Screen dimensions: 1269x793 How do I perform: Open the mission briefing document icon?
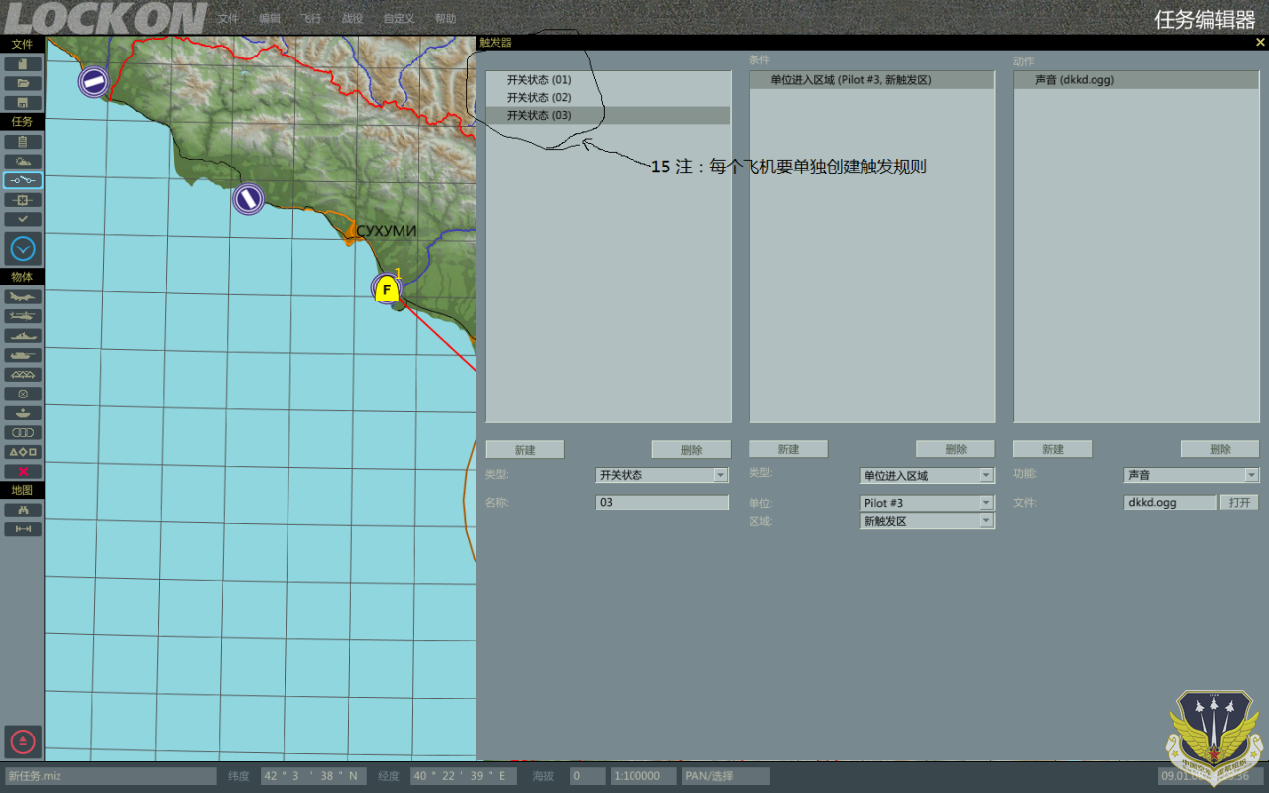[23, 142]
